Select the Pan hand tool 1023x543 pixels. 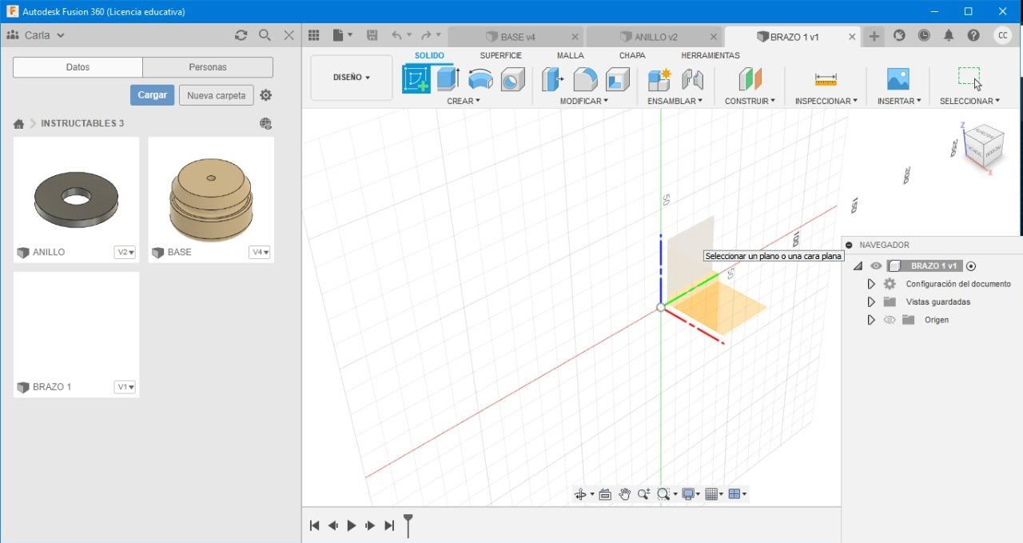[624, 494]
